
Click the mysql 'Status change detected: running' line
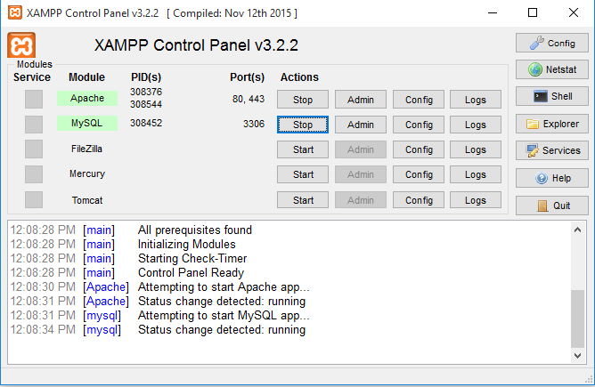(222, 330)
